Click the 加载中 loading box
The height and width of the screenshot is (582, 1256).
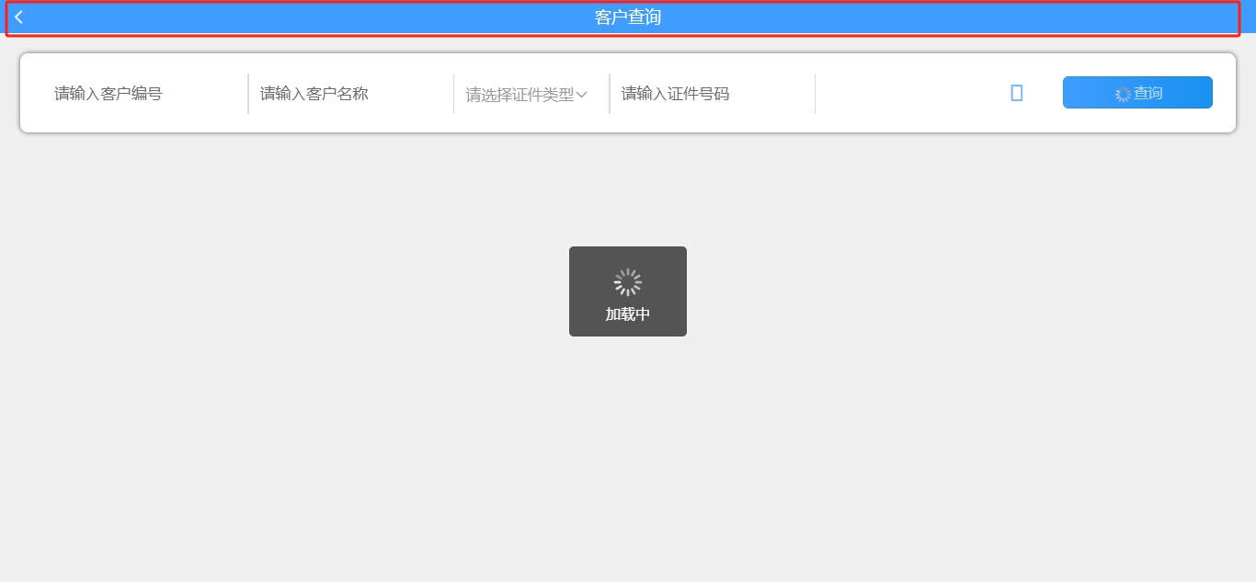point(627,291)
